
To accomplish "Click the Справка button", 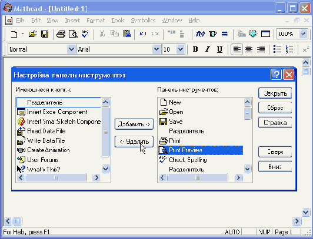I will [275, 123].
